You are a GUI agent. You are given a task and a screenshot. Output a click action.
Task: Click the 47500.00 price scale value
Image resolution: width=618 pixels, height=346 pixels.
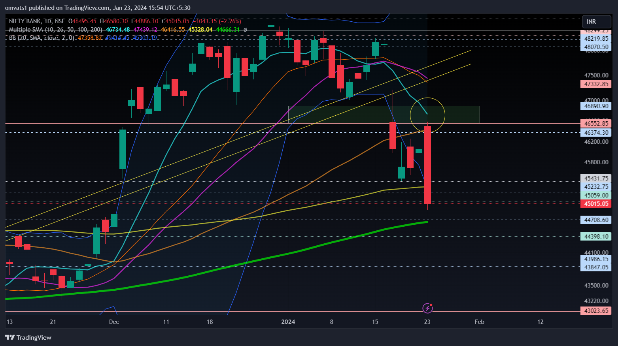click(596, 75)
